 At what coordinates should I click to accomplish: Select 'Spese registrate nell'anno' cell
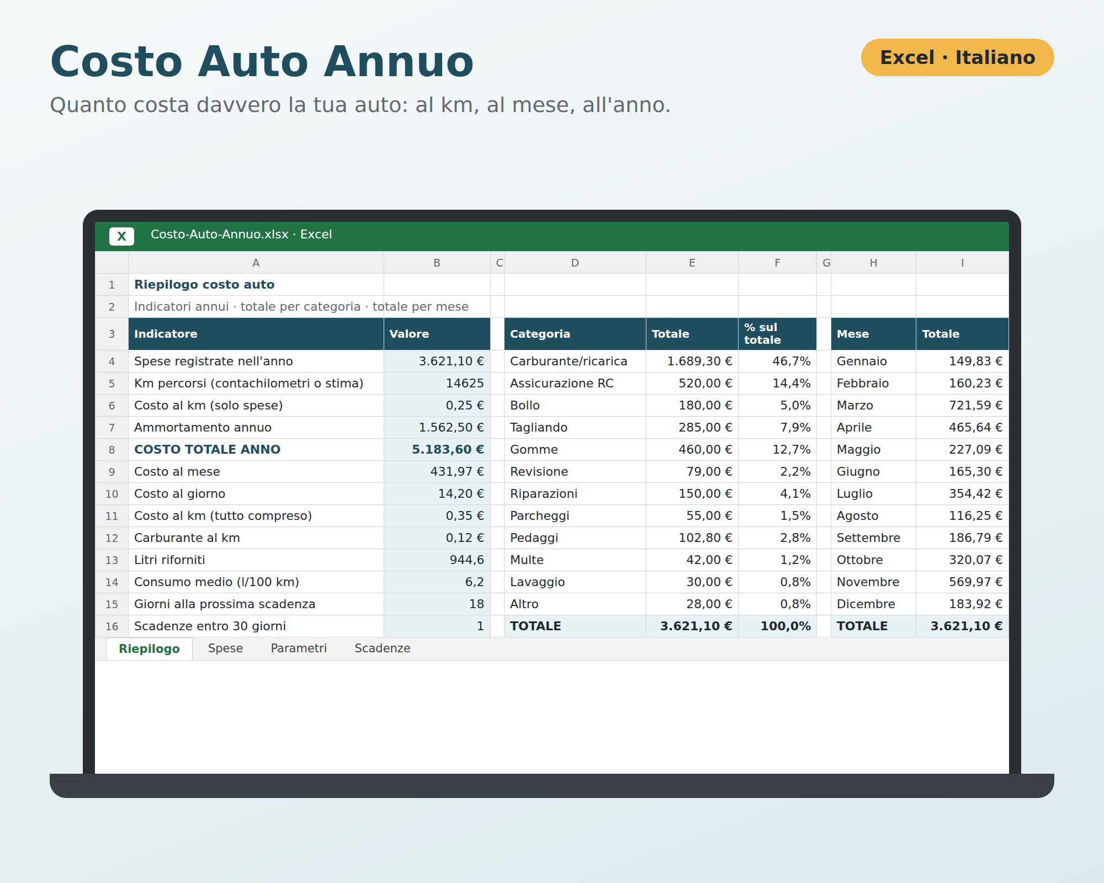[256, 361]
